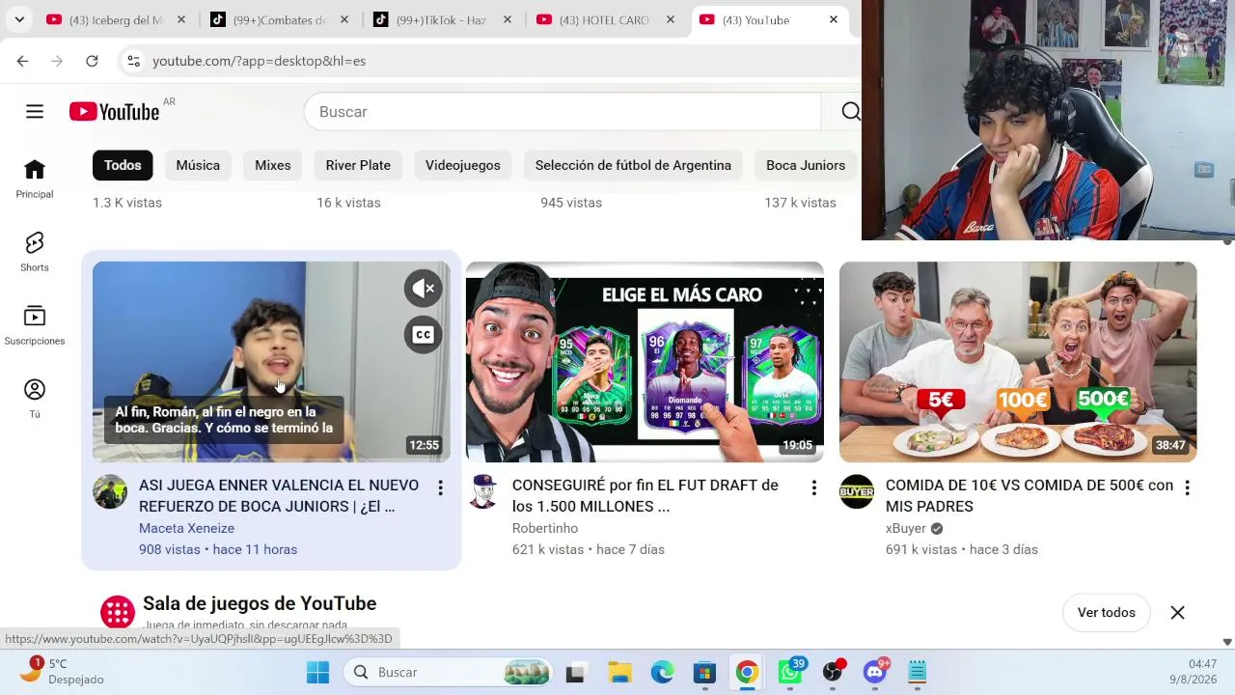Image resolution: width=1235 pixels, height=695 pixels.
Task: Open the ELIGE EL MÁS CARO thumbnail
Action: pos(645,362)
